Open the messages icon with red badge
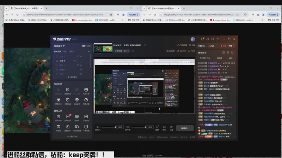The image size is (282, 158). pyautogui.click(x=203, y=39)
